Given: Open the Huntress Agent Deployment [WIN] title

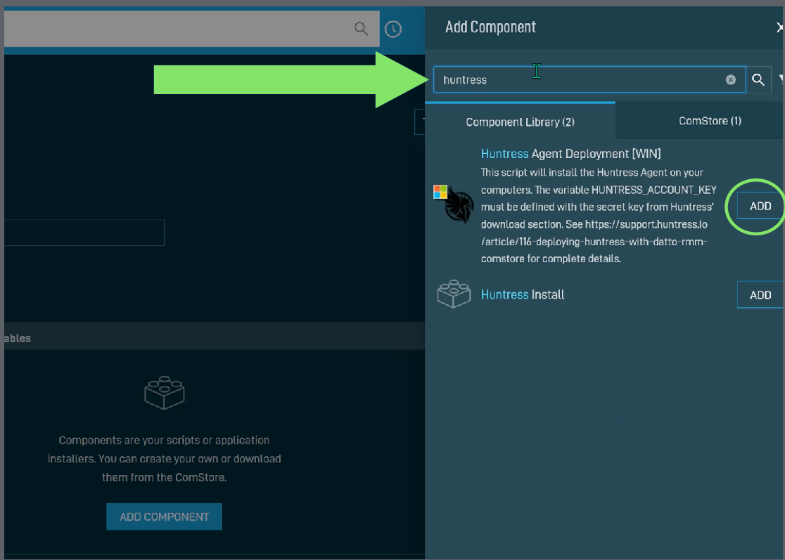Looking at the screenshot, I should pyautogui.click(x=570, y=153).
